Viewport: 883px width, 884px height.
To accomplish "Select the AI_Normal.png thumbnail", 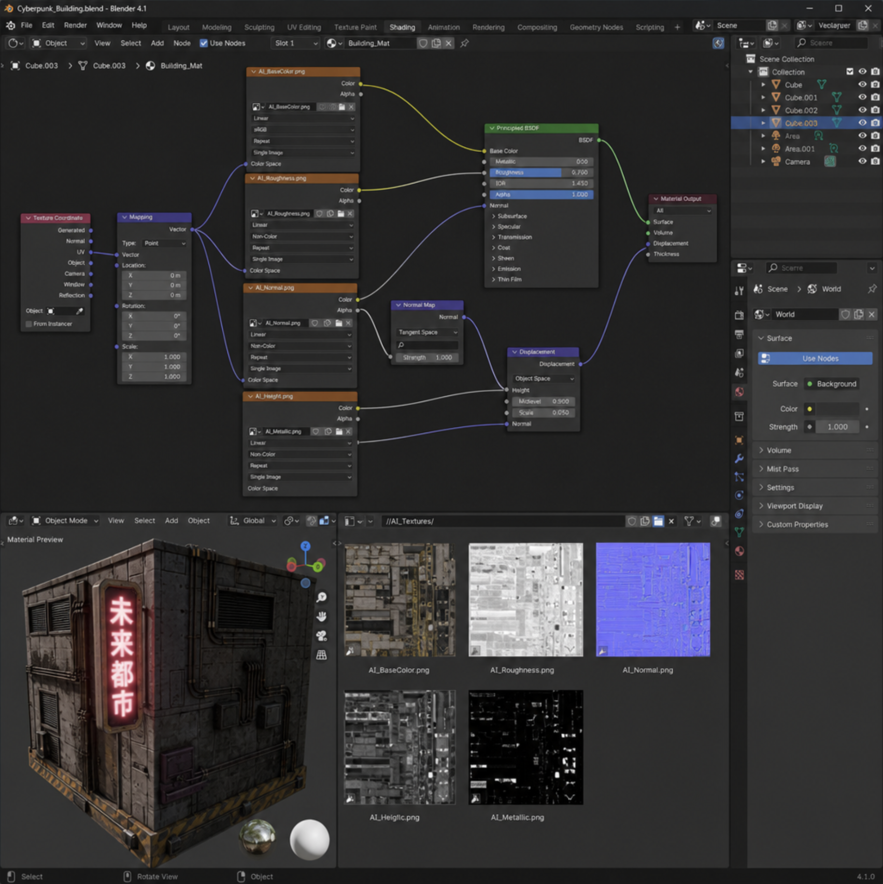I will (653, 600).
